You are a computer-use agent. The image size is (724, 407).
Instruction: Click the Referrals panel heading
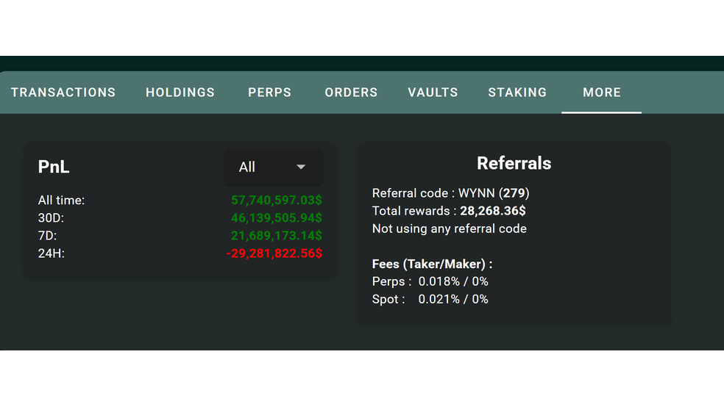click(x=514, y=163)
